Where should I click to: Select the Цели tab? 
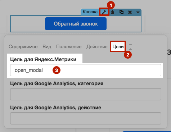tap(118, 46)
